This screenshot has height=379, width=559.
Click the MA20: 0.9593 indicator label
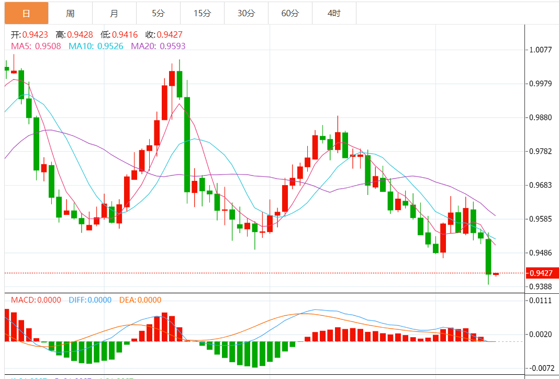coord(158,46)
